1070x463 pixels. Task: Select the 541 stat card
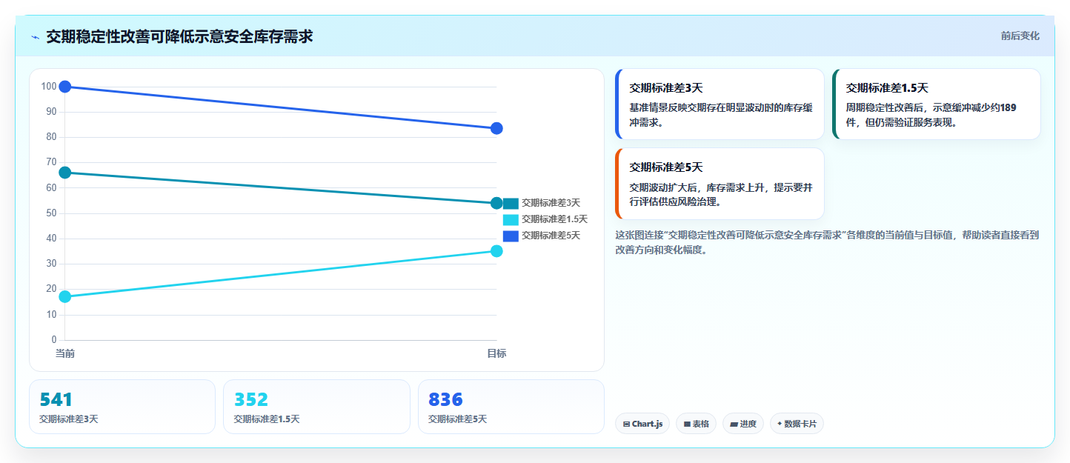click(x=122, y=407)
